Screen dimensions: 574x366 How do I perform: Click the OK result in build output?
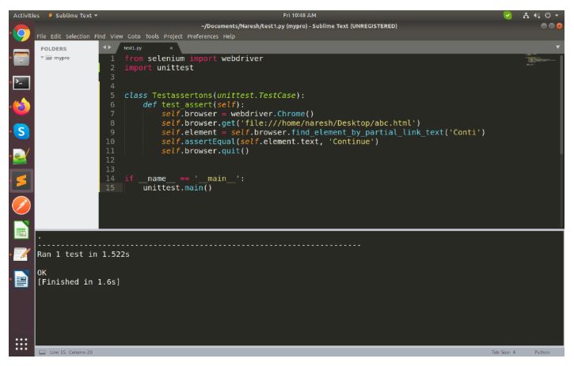[x=42, y=273]
